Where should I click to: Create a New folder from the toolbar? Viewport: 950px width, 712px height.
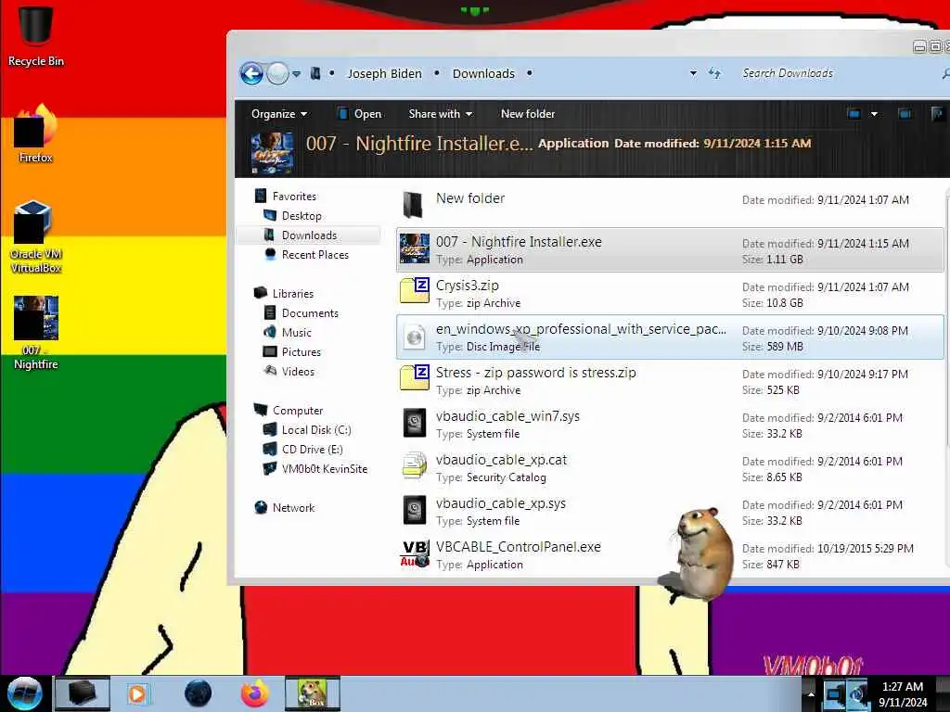click(528, 114)
